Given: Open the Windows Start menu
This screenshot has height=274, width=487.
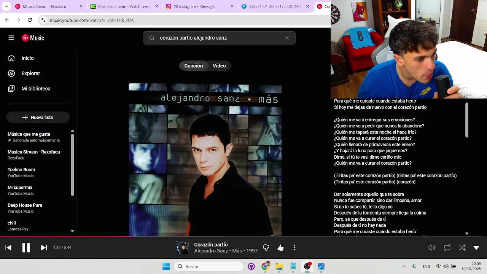Looking at the screenshot, I should click(166, 267).
